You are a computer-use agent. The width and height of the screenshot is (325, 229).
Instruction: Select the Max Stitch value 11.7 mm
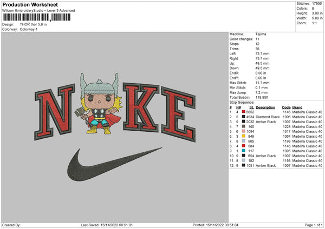pyautogui.click(x=262, y=83)
